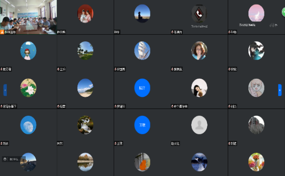Click green mic icon on video tile
285x176 pixels.
point(6,32)
